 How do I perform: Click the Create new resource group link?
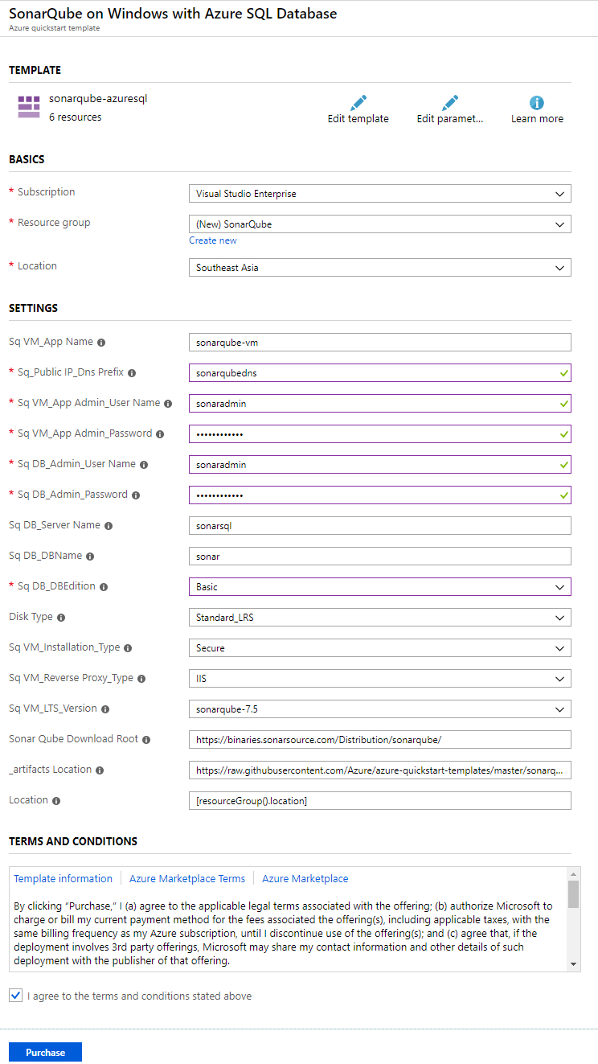tap(213, 240)
